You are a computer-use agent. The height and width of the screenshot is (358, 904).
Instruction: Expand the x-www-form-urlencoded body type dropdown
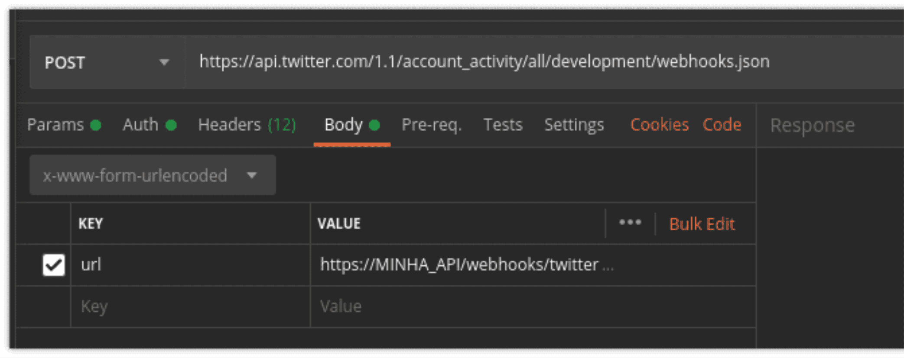pyautogui.click(x=152, y=175)
